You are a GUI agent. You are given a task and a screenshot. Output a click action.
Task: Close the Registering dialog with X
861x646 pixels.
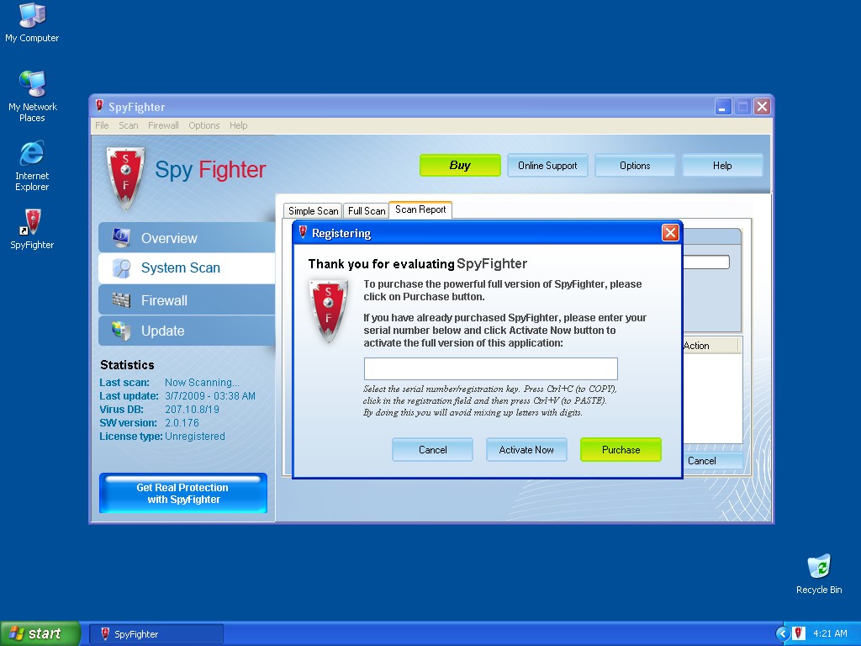(x=669, y=233)
